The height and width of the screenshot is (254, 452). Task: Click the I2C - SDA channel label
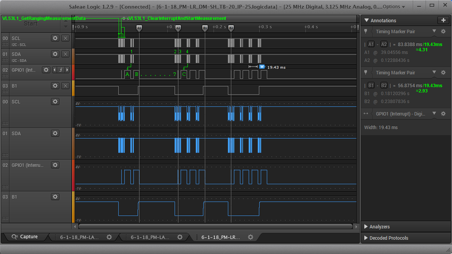[x=19, y=61]
